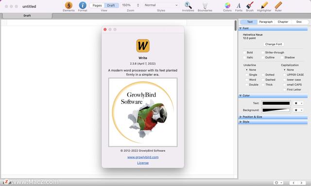This screenshot has height=186, width=311.
Task: Open the action menu at bottom right
Action: point(278,183)
